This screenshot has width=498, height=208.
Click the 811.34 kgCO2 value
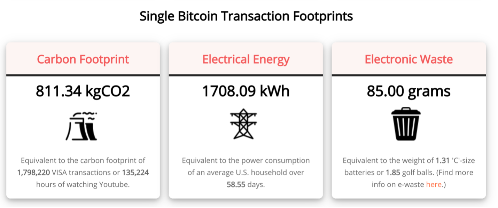[83, 91]
